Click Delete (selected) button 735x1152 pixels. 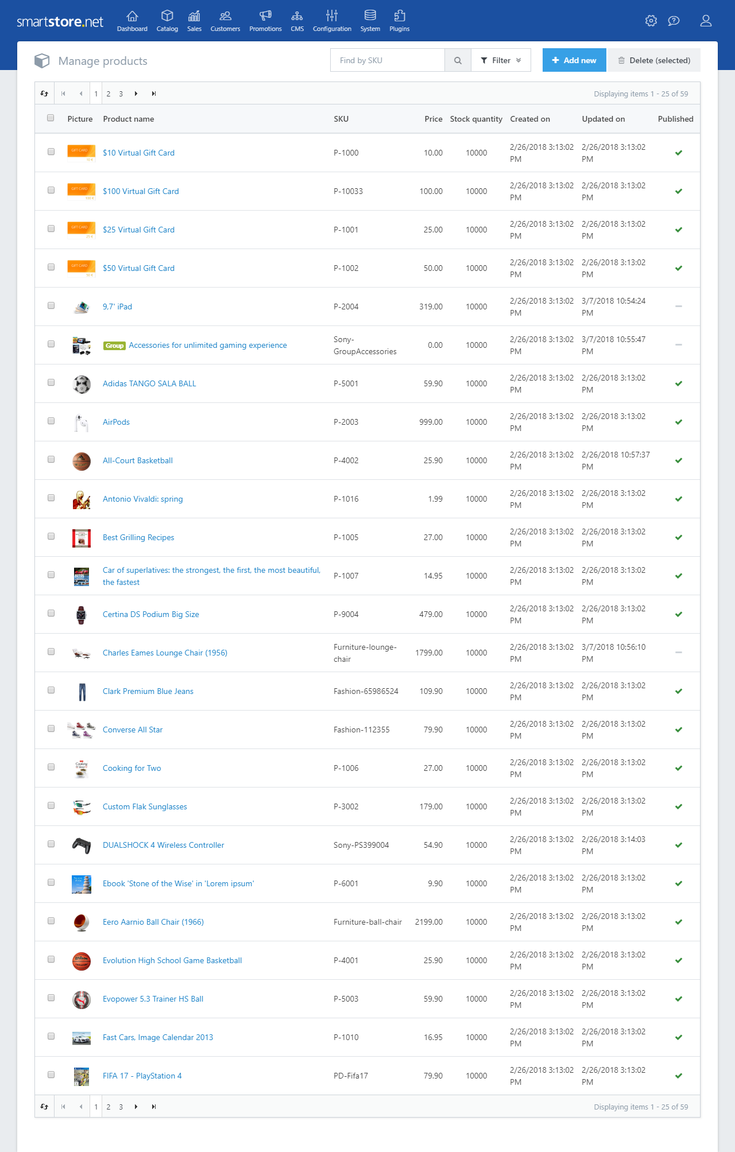[655, 60]
